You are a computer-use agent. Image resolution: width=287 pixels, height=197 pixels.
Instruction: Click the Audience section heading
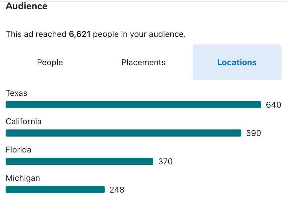27,6
